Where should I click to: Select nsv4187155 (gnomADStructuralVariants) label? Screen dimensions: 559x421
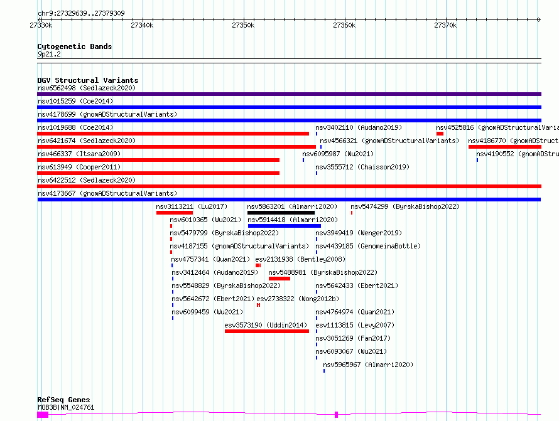pos(239,246)
